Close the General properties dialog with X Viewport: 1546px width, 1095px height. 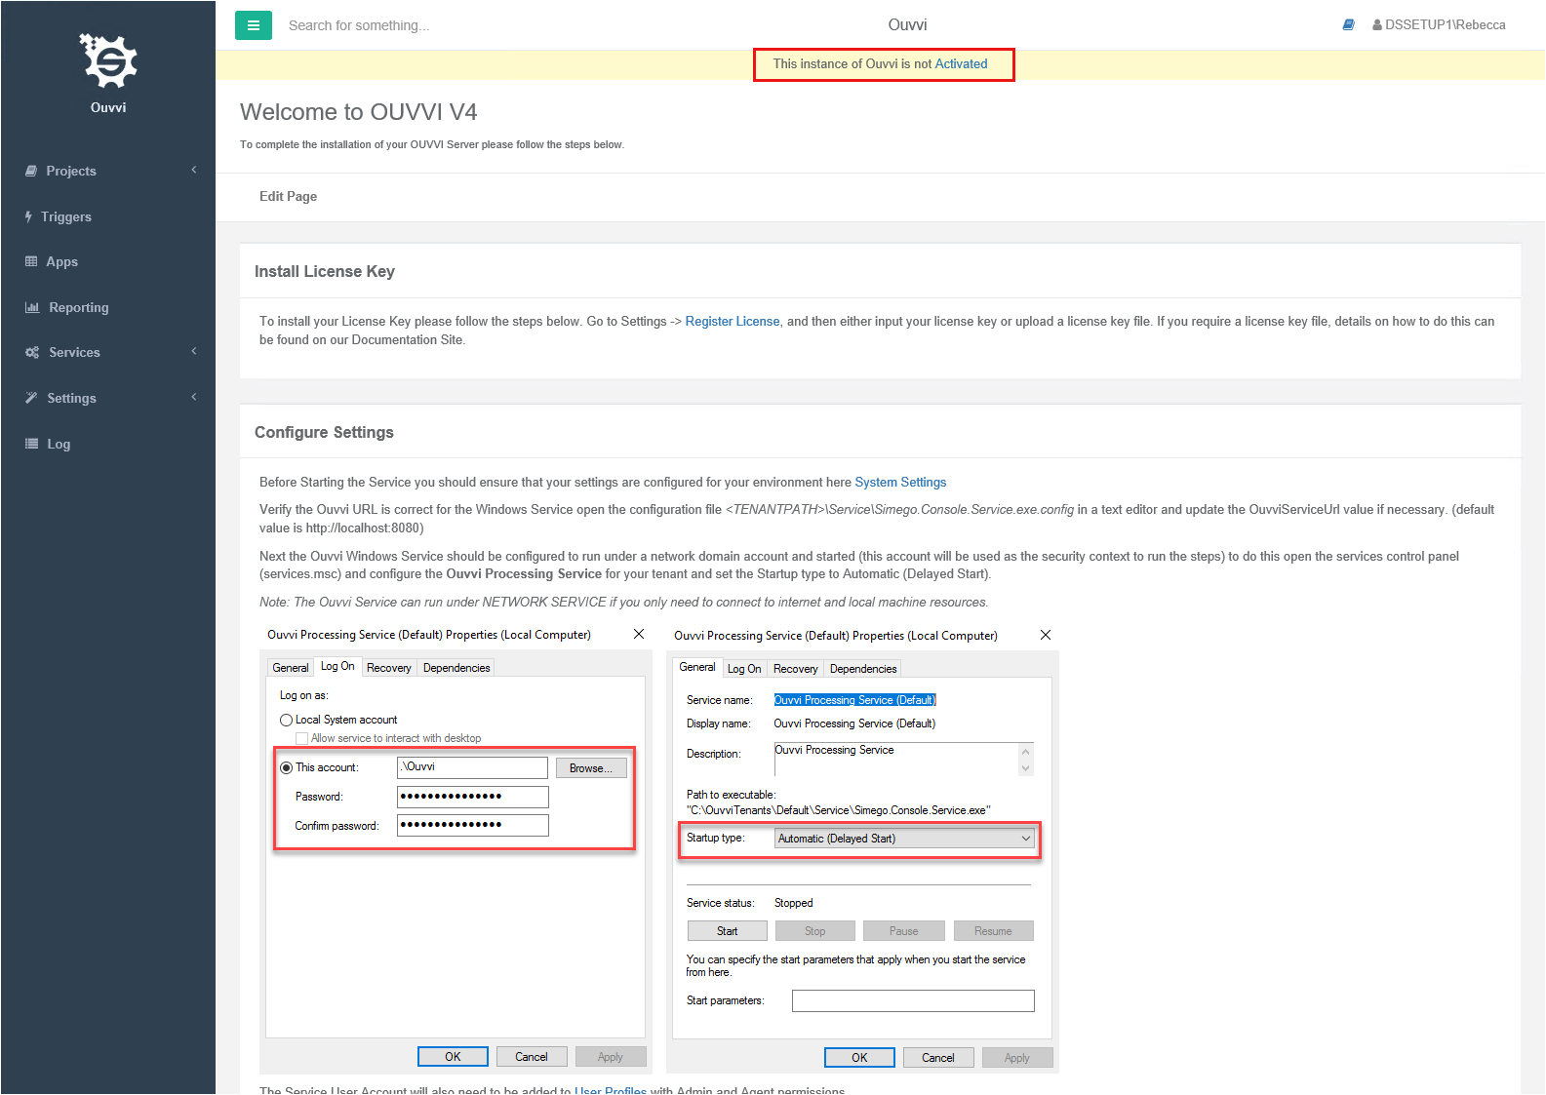[1046, 635]
